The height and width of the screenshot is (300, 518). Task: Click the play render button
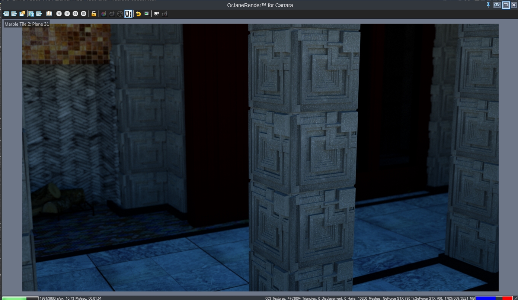pos(67,14)
